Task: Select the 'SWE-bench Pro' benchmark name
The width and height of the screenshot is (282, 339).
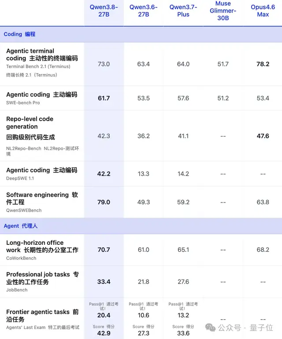Action: pos(23,103)
